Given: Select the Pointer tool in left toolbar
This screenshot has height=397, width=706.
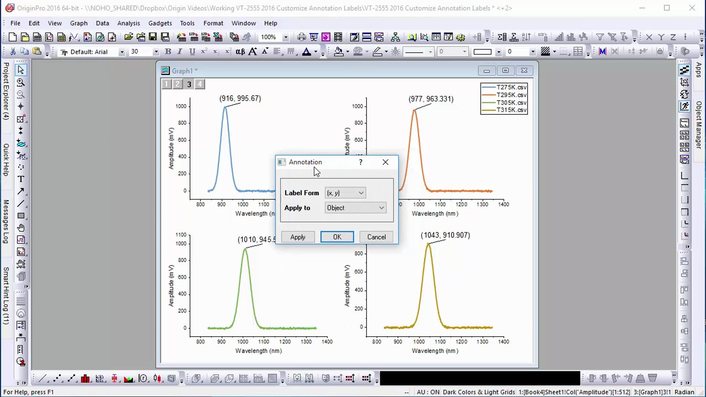Looking at the screenshot, I should 21,69.
